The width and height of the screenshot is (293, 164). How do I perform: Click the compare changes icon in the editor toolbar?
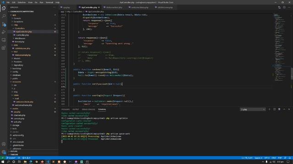tap(279, 7)
